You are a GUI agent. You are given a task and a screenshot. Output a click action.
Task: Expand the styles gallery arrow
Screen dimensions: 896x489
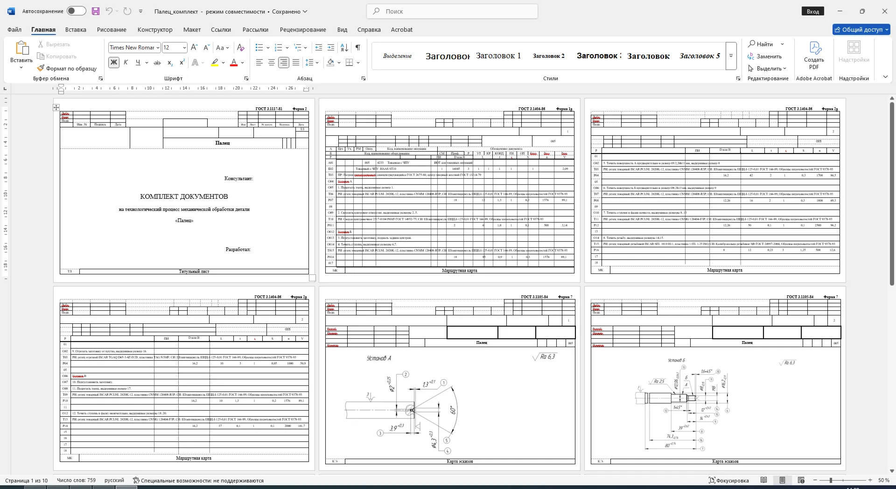[731, 56]
